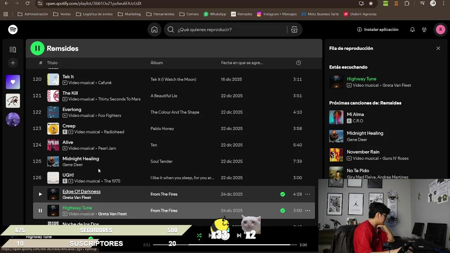The width and height of the screenshot is (450, 253).
Task: Open more options for Highway Tune
Action: [x=308, y=210]
